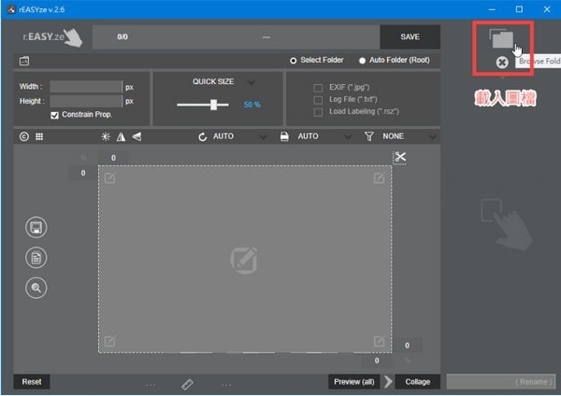This screenshot has height=396, width=561.
Task: Enable the EXIF (*.jpg) checkbox
Action: point(318,88)
